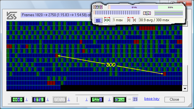
Task: Open info link before the ixN icon
Action: (109, 99)
